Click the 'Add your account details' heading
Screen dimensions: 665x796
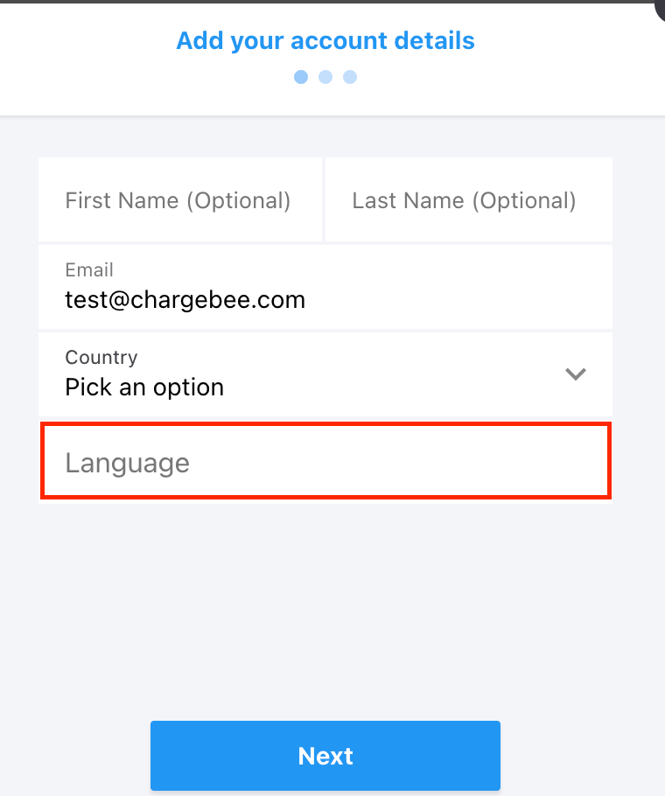click(325, 40)
